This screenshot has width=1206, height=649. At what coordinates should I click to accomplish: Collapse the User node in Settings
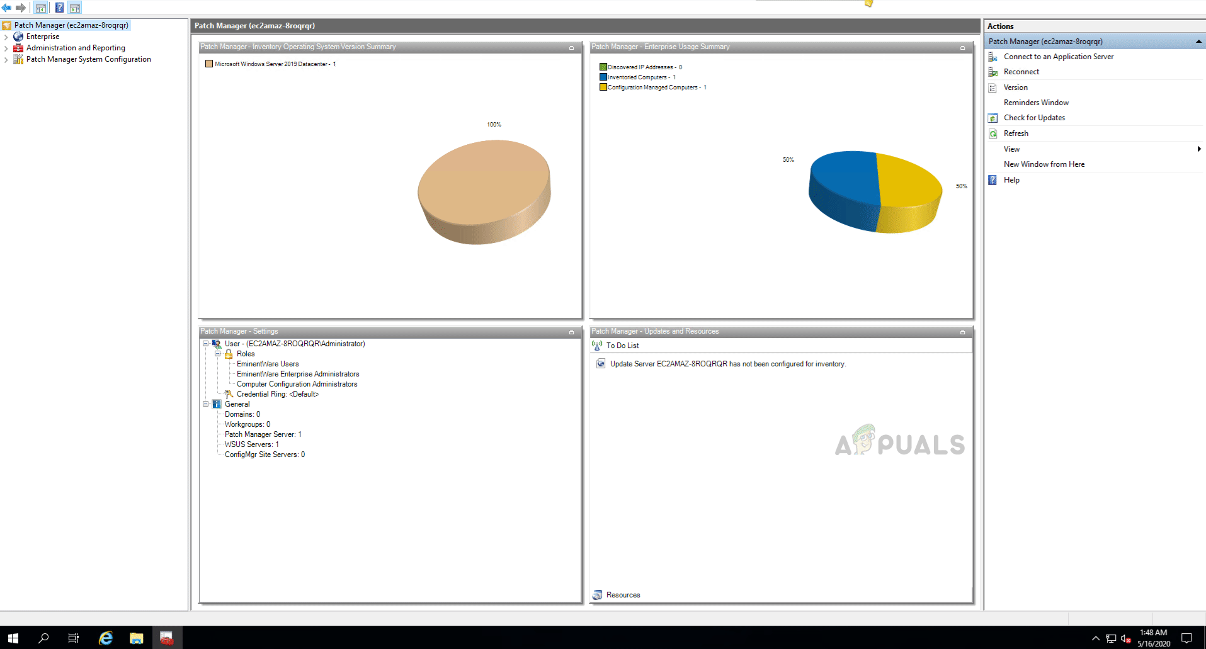coord(205,344)
